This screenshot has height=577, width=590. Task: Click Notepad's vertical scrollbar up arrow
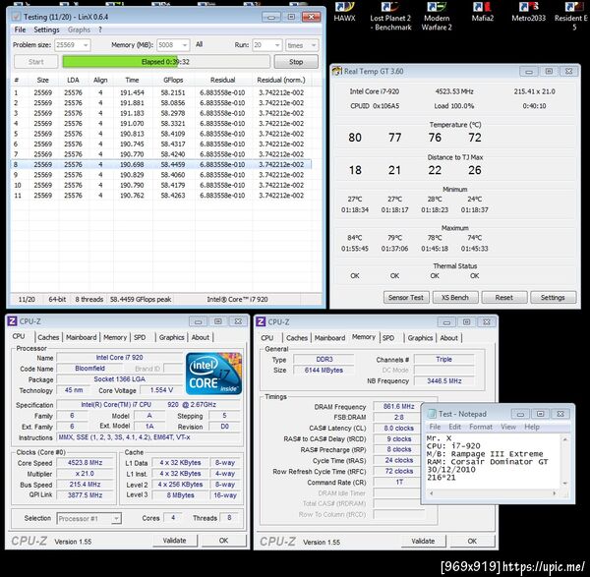coord(564,439)
